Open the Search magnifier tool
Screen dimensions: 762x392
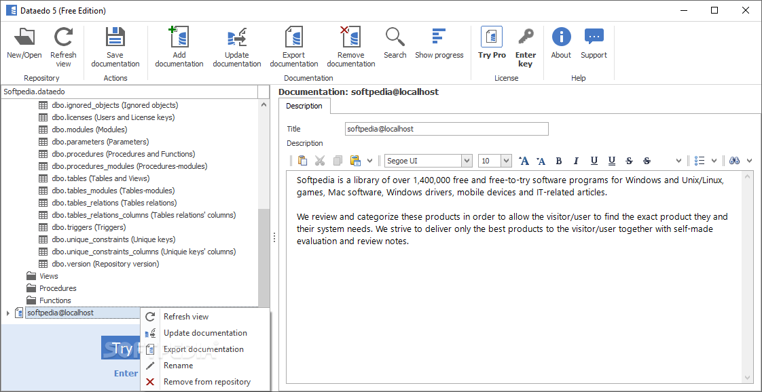point(395,43)
